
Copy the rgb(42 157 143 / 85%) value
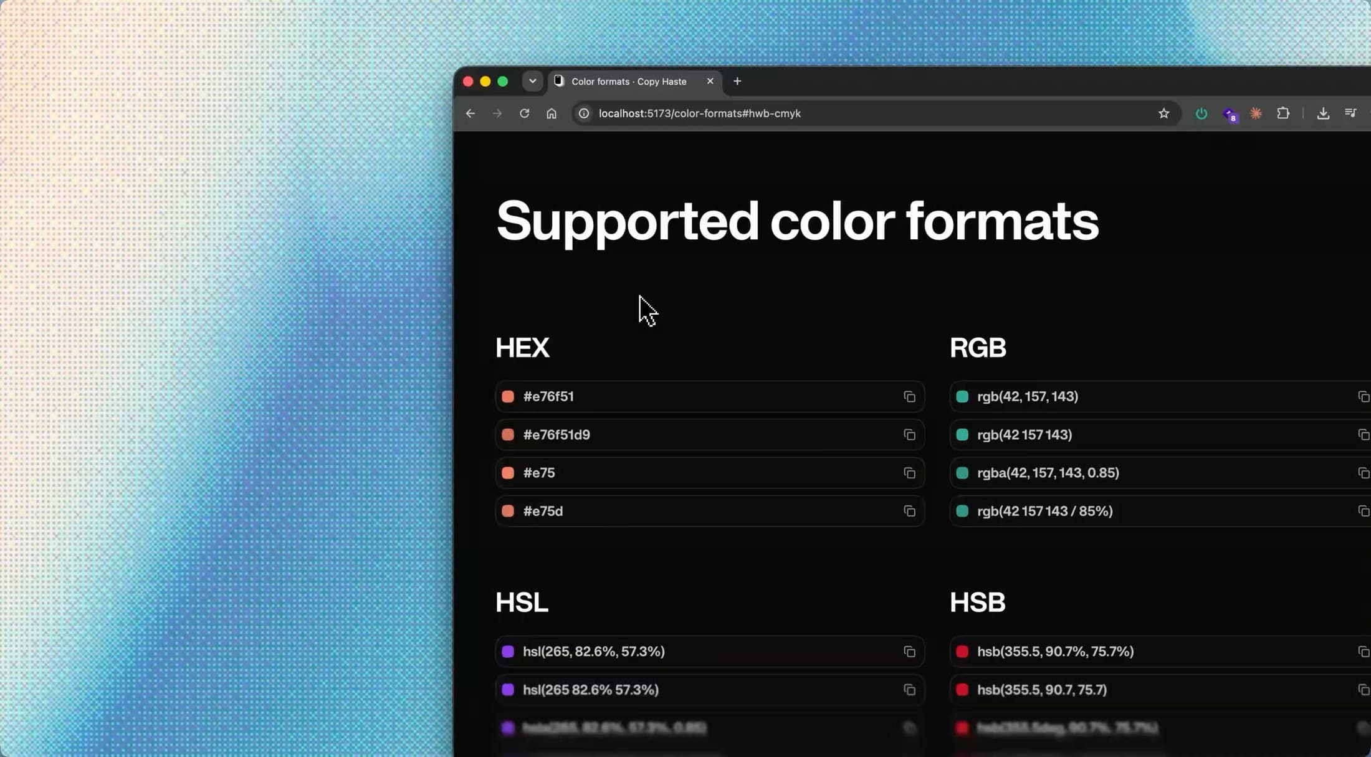click(x=1364, y=511)
